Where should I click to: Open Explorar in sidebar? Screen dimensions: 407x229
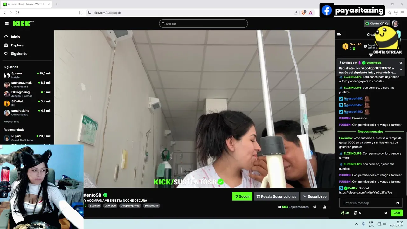tap(14, 45)
